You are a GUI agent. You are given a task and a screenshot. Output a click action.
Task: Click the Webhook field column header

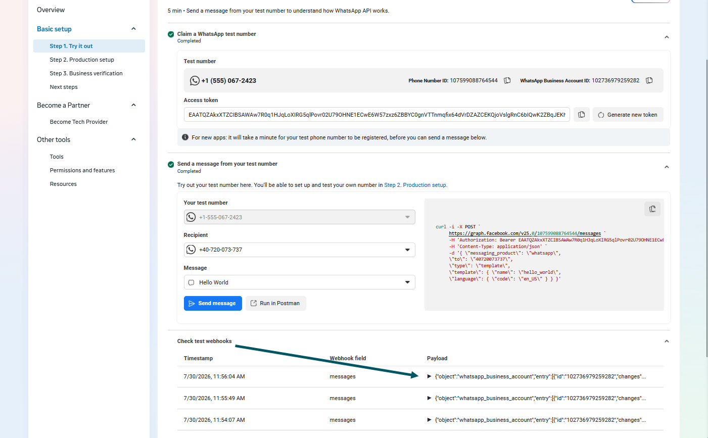(x=348, y=358)
